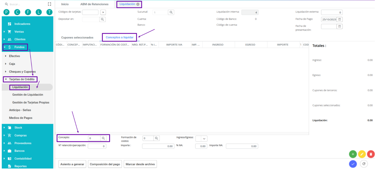Focus the Importe amount field
The image size is (382, 170).
[158, 146]
